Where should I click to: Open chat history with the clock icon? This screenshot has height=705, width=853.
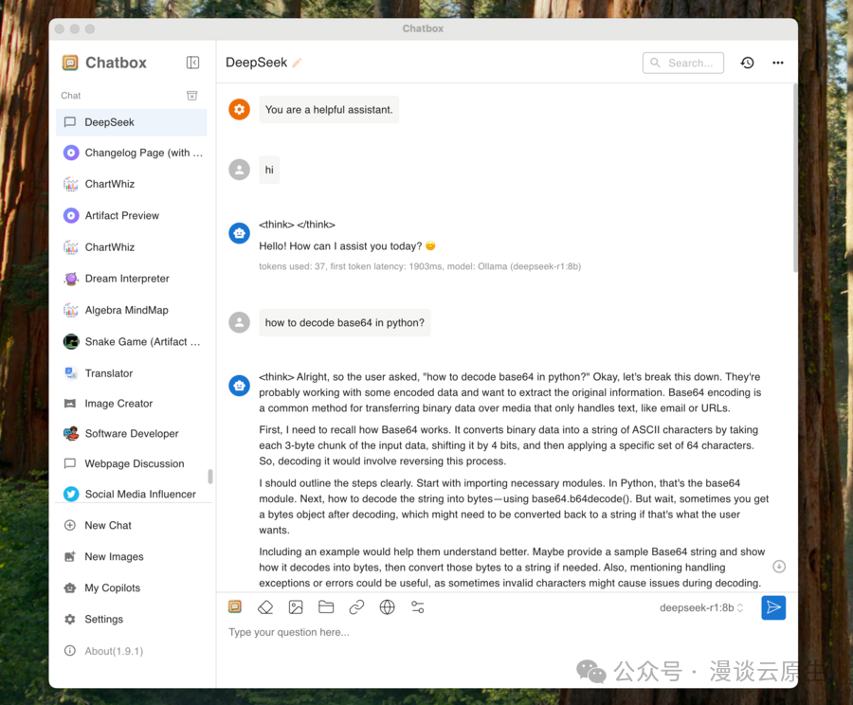coord(748,63)
